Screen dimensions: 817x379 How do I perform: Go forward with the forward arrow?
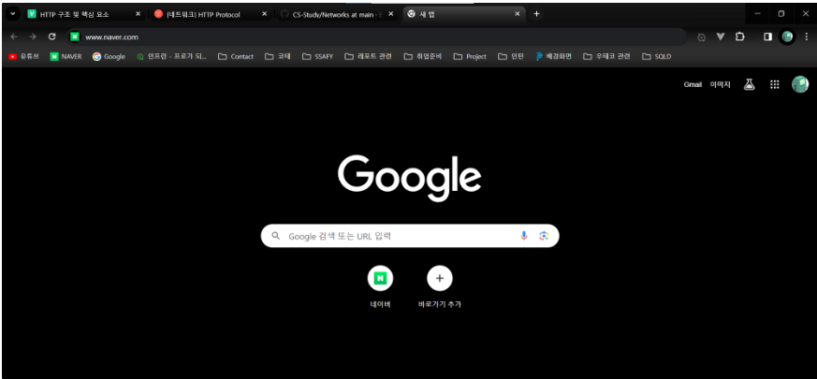[33, 37]
